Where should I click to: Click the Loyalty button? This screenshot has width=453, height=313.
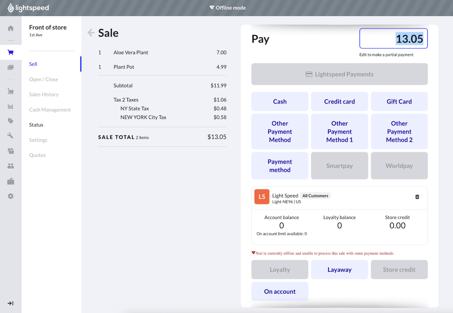(x=280, y=270)
